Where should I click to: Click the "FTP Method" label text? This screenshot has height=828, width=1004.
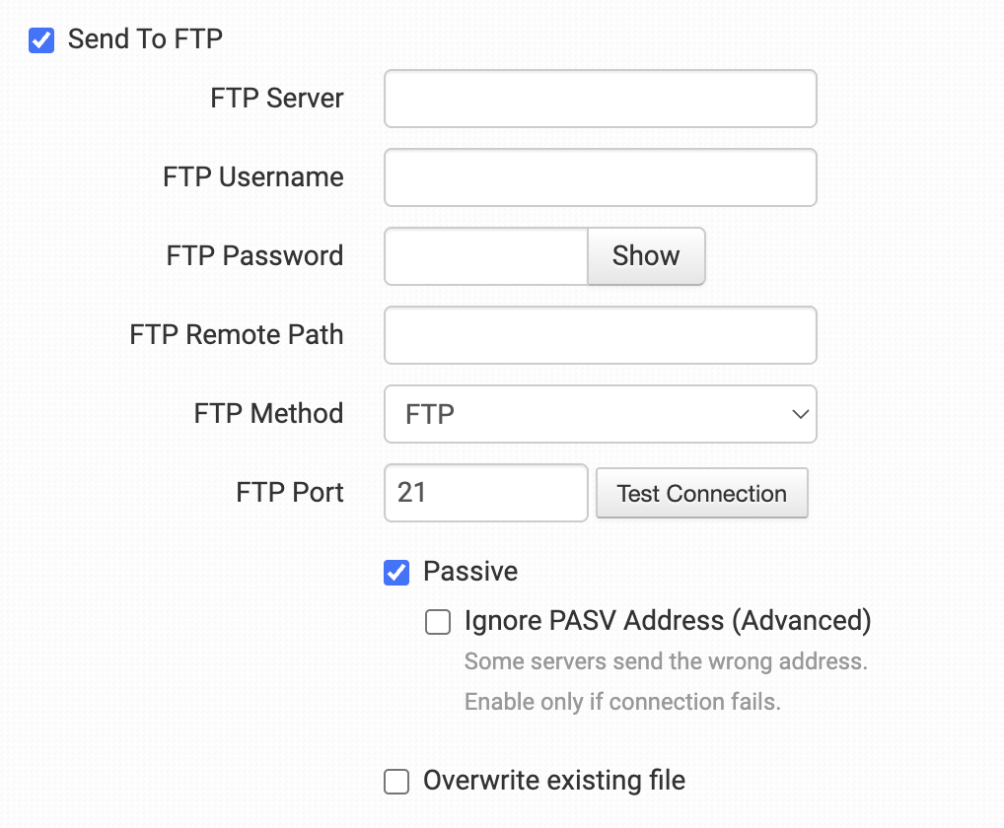coord(269,414)
